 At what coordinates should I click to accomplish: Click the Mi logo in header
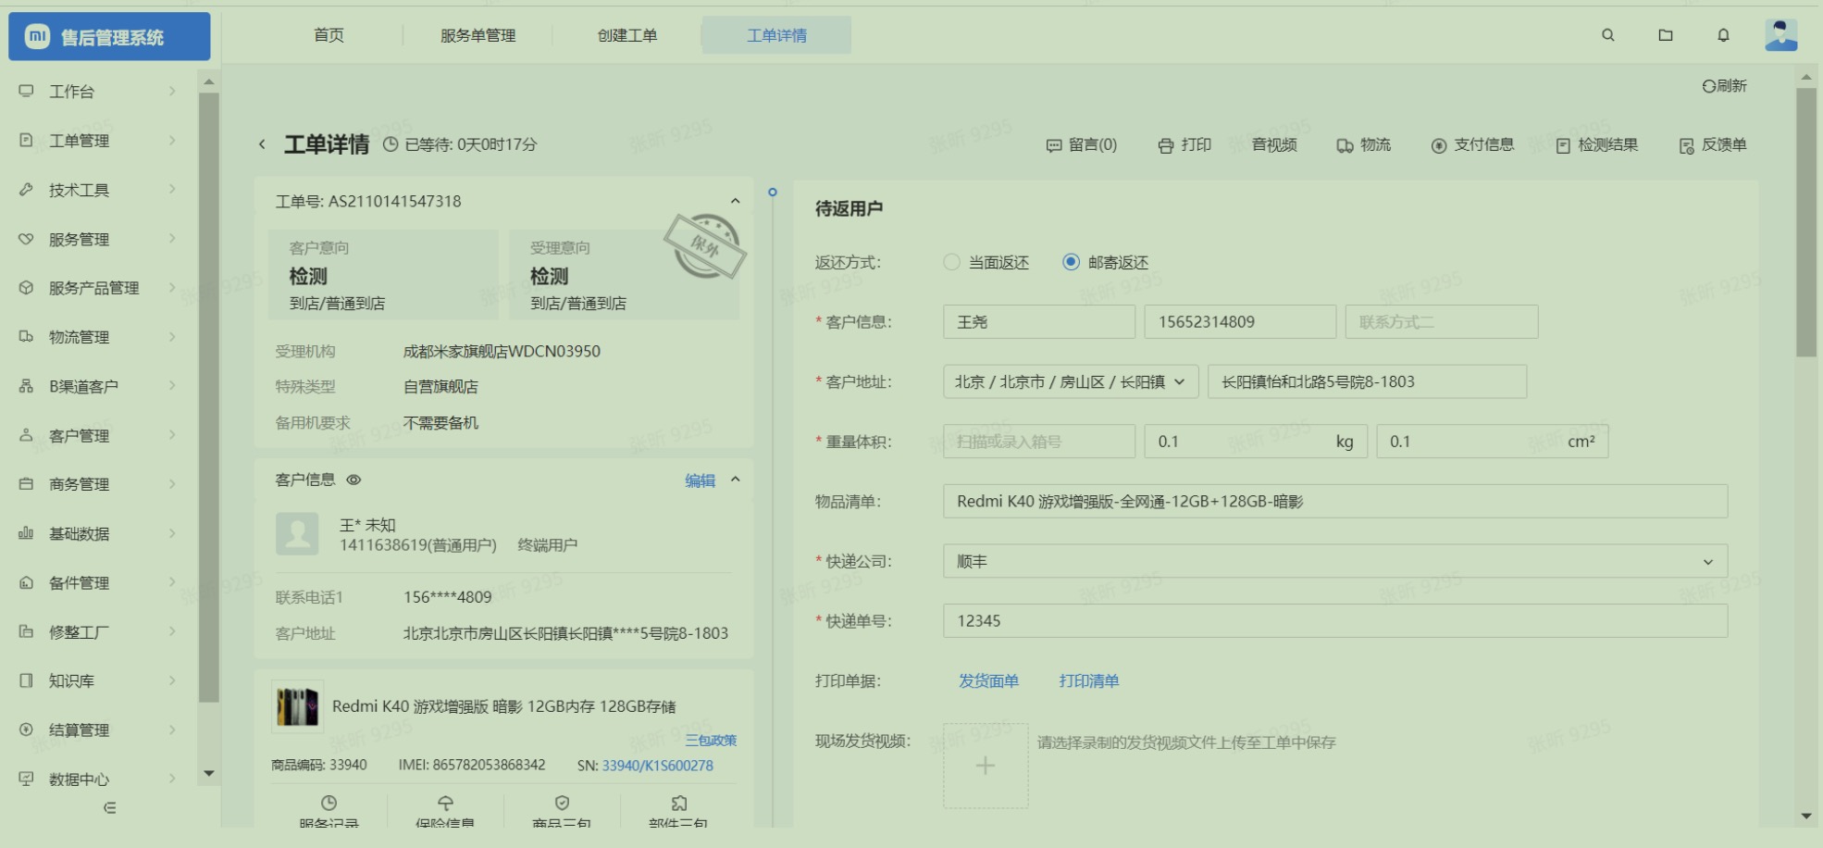(x=37, y=37)
